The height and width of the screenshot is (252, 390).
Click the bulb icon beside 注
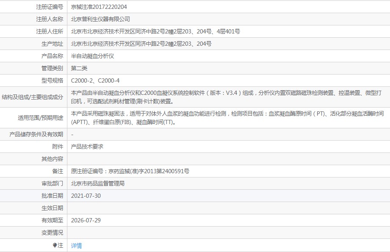pos(55,245)
